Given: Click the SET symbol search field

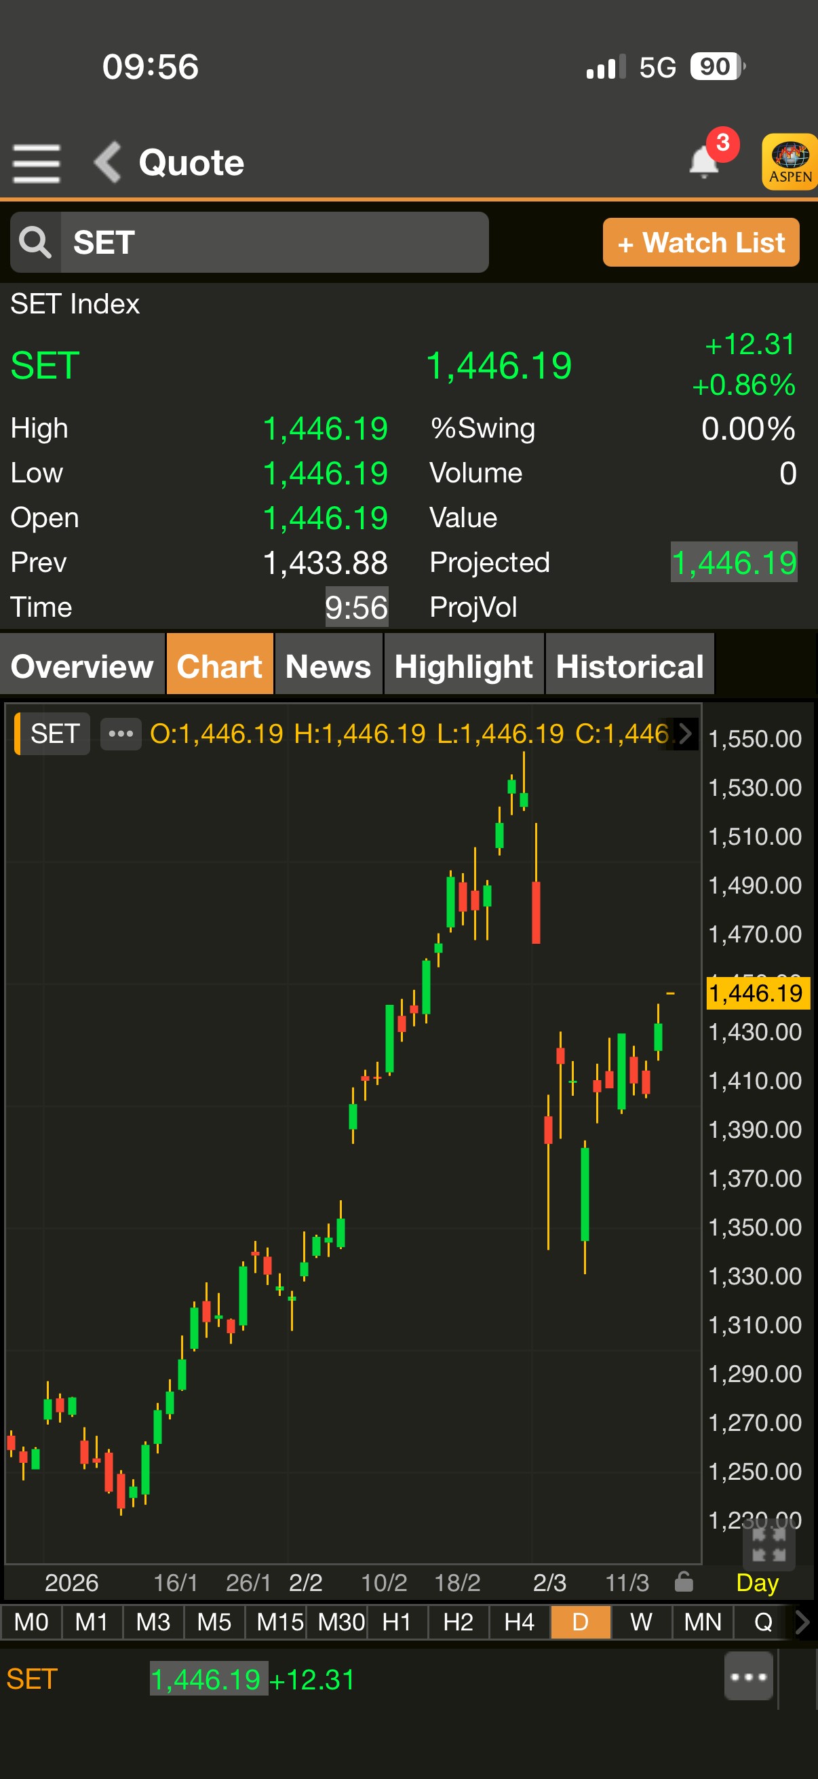Looking at the screenshot, I should (x=273, y=242).
